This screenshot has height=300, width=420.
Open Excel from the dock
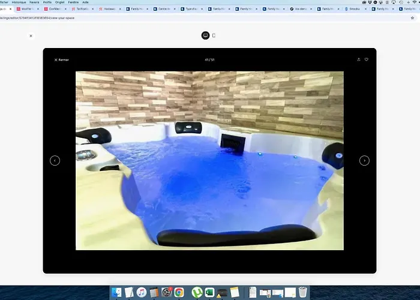pyautogui.click(x=210, y=292)
